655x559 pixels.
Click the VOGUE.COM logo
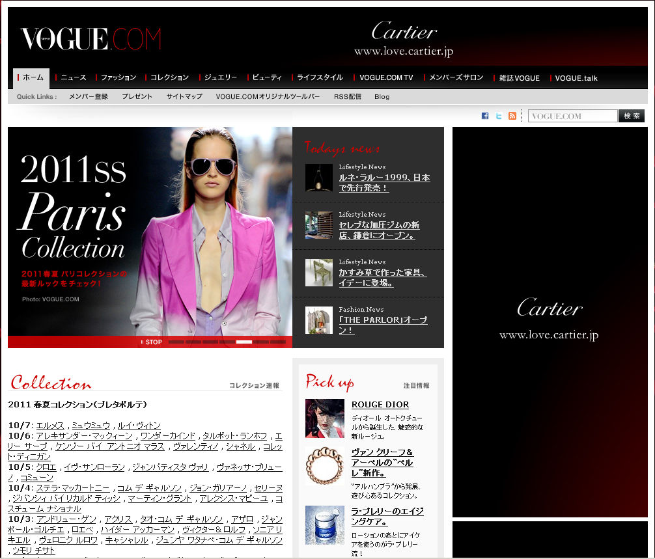pos(91,39)
